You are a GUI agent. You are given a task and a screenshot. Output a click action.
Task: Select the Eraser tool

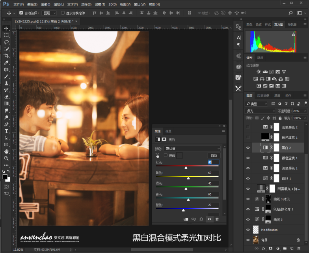pyautogui.click(x=6, y=97)
